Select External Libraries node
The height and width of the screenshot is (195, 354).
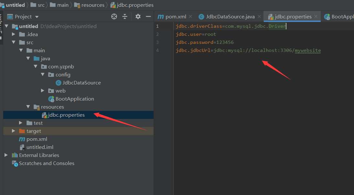(39, 155)
